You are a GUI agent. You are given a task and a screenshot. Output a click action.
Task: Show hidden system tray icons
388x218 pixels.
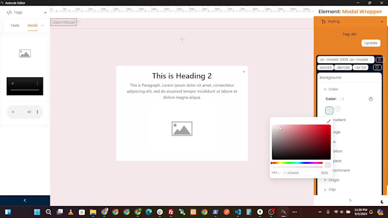coord(320,212)
